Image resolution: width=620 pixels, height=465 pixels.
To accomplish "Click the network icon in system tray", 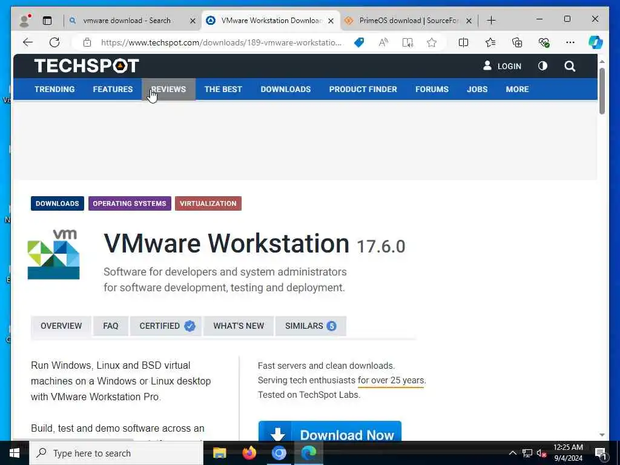I will pos(527,453).
